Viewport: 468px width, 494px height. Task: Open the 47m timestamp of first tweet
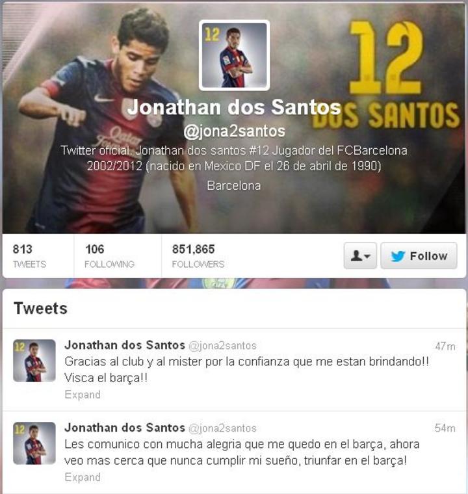(445, 346)
